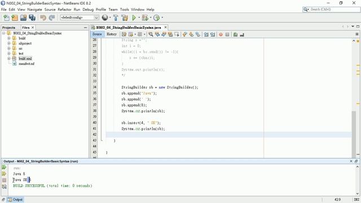Click the Previous Bookmark icon

(184, 34)
